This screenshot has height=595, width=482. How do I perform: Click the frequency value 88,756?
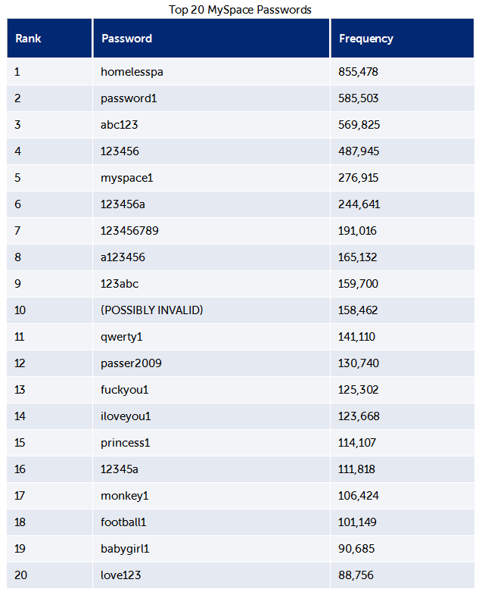[356, 575]
